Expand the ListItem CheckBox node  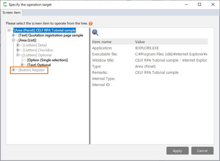[18, 50]
